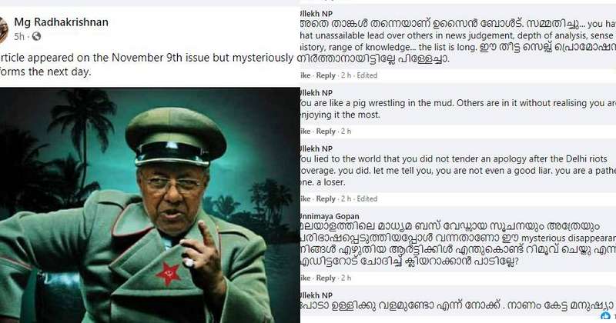Click Ullekh NP's name above the pig wrestling comment
The width and height of the screenshot is (616, 323).
(x=316, y=93)
